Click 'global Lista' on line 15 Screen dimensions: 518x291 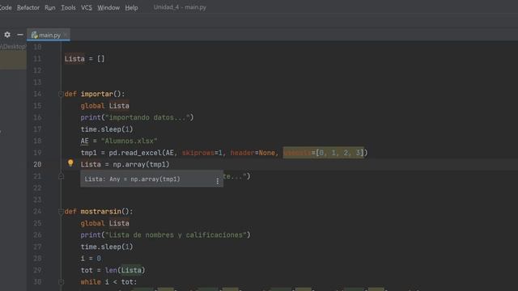point(104,106)
